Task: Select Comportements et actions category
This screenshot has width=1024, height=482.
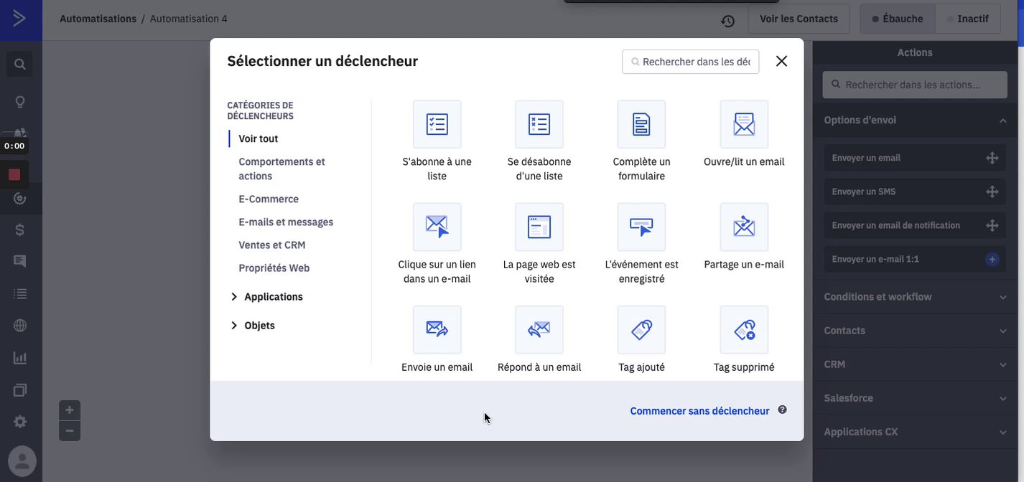Action: pos(282,169)
